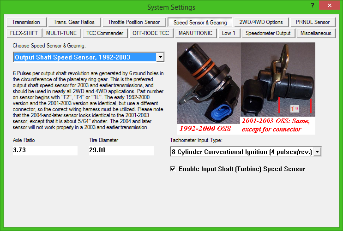Open the MANUTRONIC tab
Screen dimensions: 343x231
(x=195, y=33)
